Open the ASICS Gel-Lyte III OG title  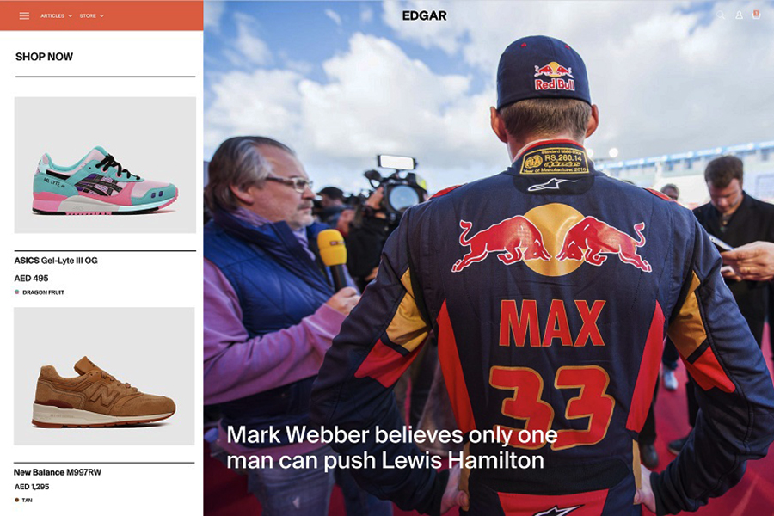tap(56, 261)
